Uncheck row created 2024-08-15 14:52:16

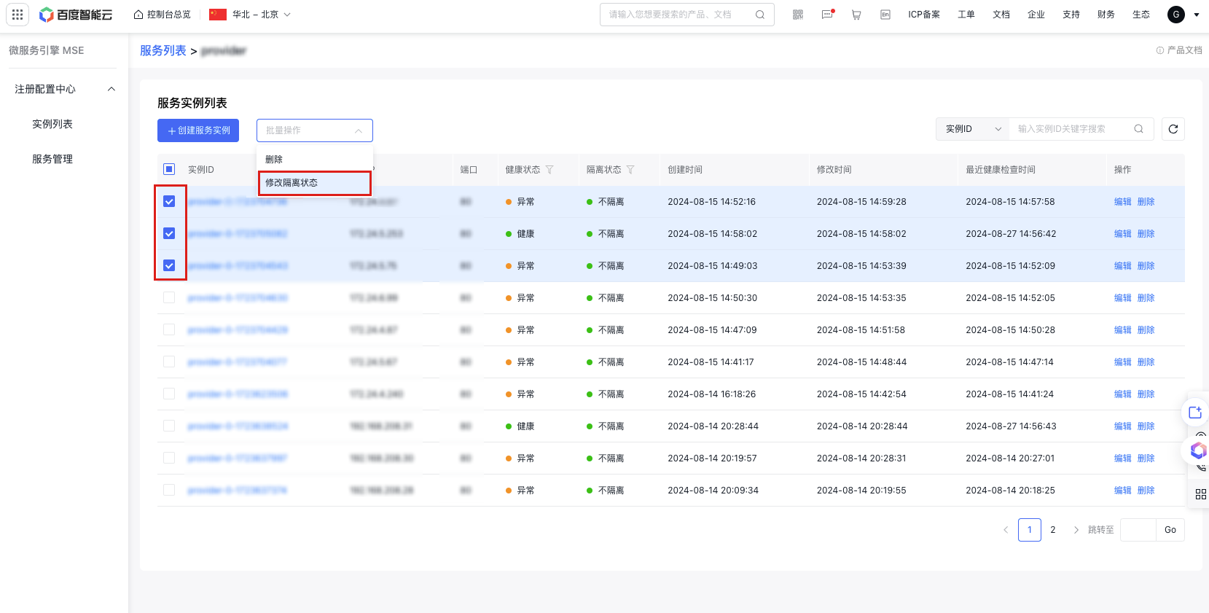point(169,201)
